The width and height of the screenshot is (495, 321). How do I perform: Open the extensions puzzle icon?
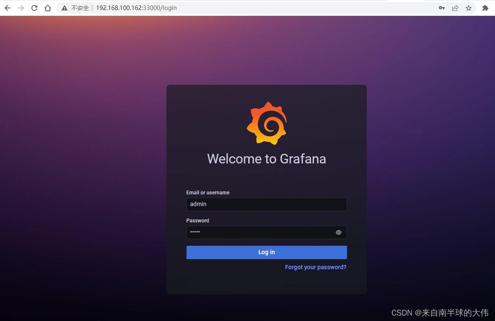click(485, 8)
